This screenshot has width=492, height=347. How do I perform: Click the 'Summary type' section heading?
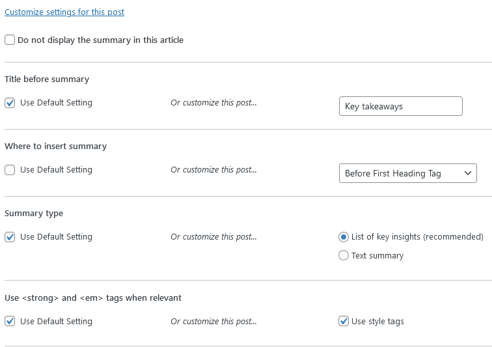[34, 213]
